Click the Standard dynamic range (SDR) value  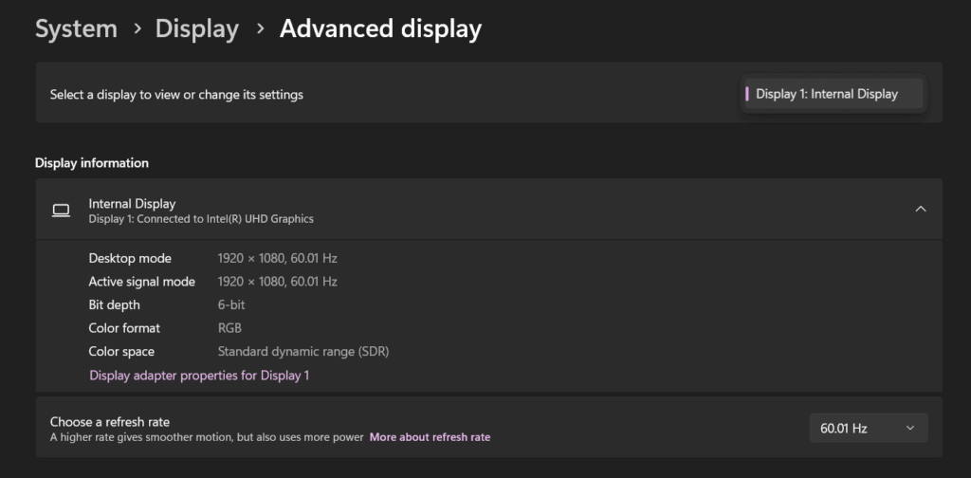click(x=303, y=352)
